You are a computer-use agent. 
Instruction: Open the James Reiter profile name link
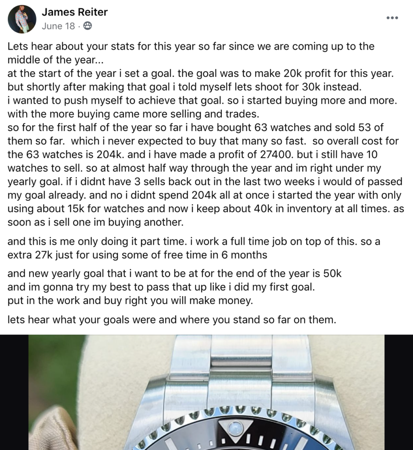pos(74,12)
